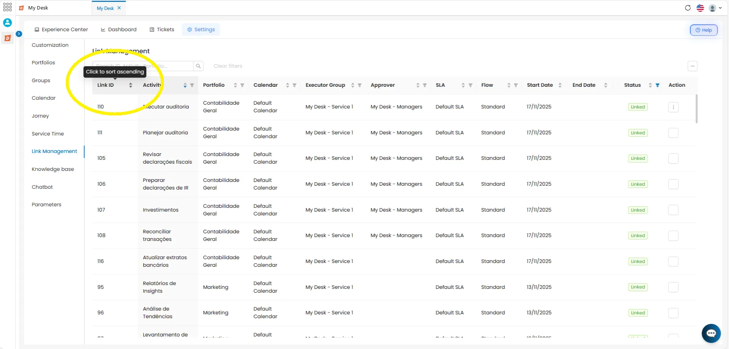Sort the Portfolio column

[x=235, y=85]
